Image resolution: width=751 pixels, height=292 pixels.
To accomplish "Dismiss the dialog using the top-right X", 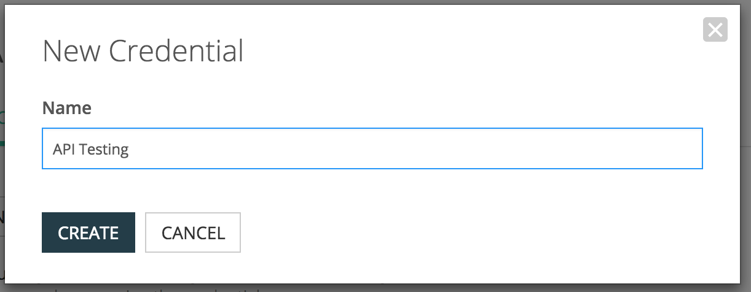I will tap(715, 30).
